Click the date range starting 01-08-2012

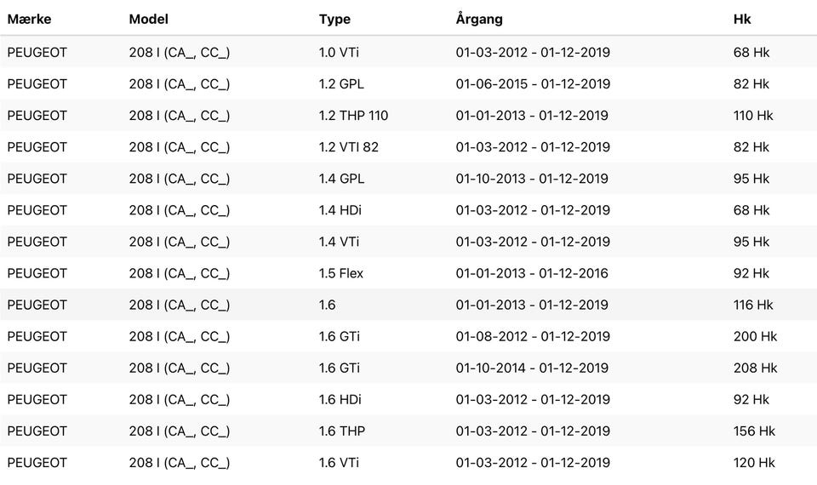(533, 336)
